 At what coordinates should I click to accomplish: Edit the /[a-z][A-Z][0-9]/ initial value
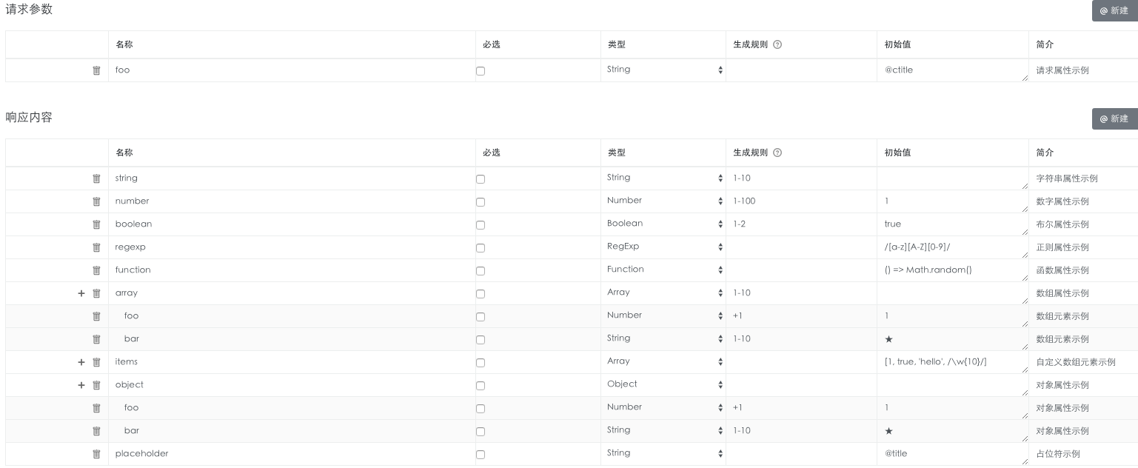pos(952,247)
